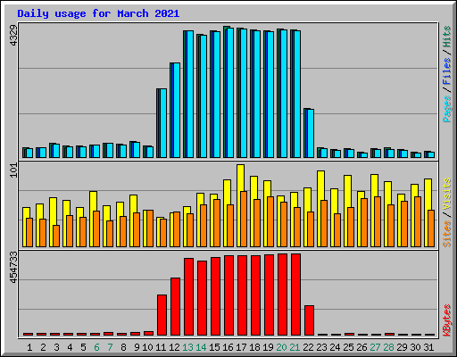Image resolution: width=457 pixels, height=357 pixels.
Task: Click the day 22 axis label
Action: (308, 347)
